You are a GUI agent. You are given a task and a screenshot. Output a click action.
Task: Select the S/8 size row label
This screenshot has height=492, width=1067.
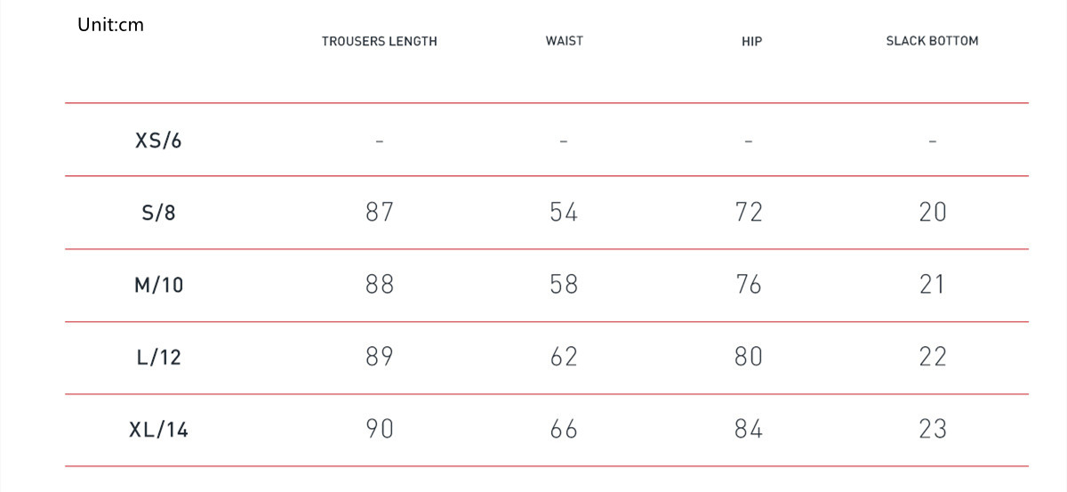click(158, 214)
